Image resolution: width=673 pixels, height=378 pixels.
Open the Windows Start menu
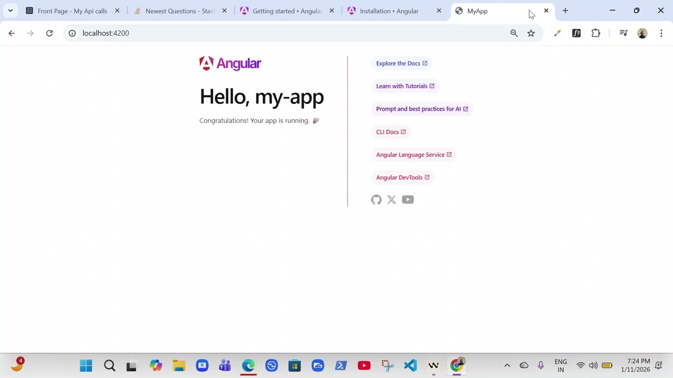86,365
